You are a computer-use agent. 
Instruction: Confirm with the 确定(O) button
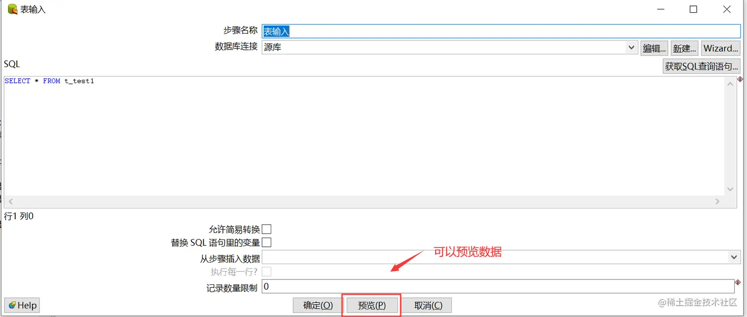(318, 305)
